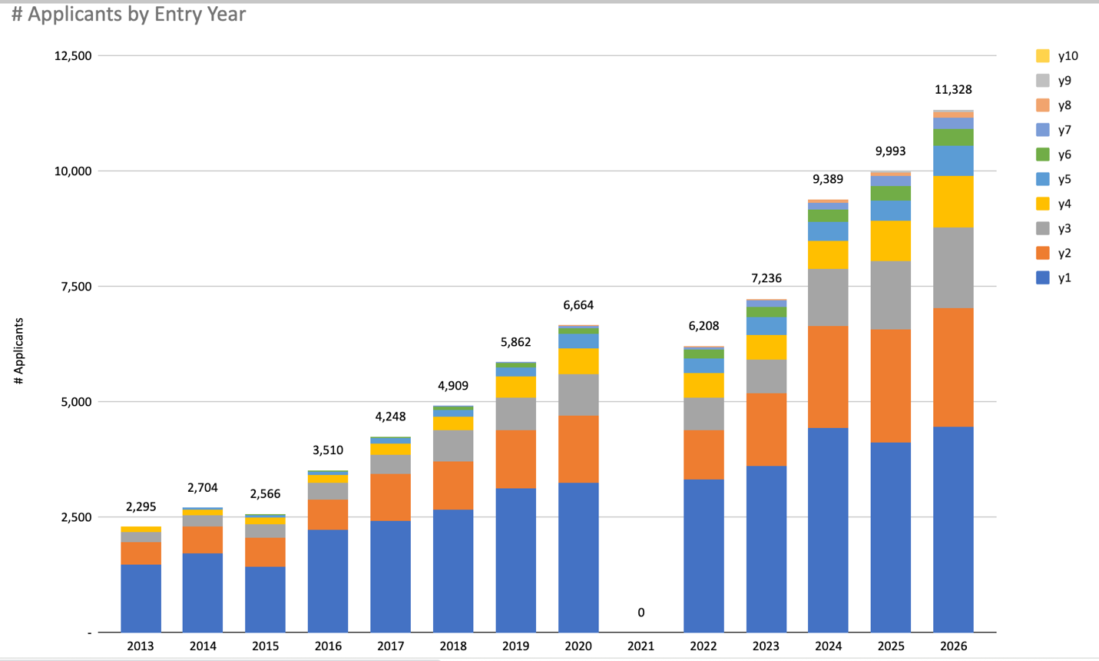This screenshot has height=661, width=1099.
Task: Click the 2017 total label 4,248
Action: tap(390, 417)
